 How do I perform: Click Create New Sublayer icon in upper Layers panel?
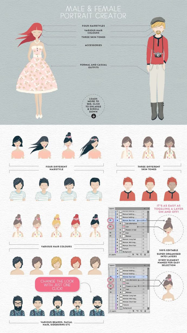137,254
